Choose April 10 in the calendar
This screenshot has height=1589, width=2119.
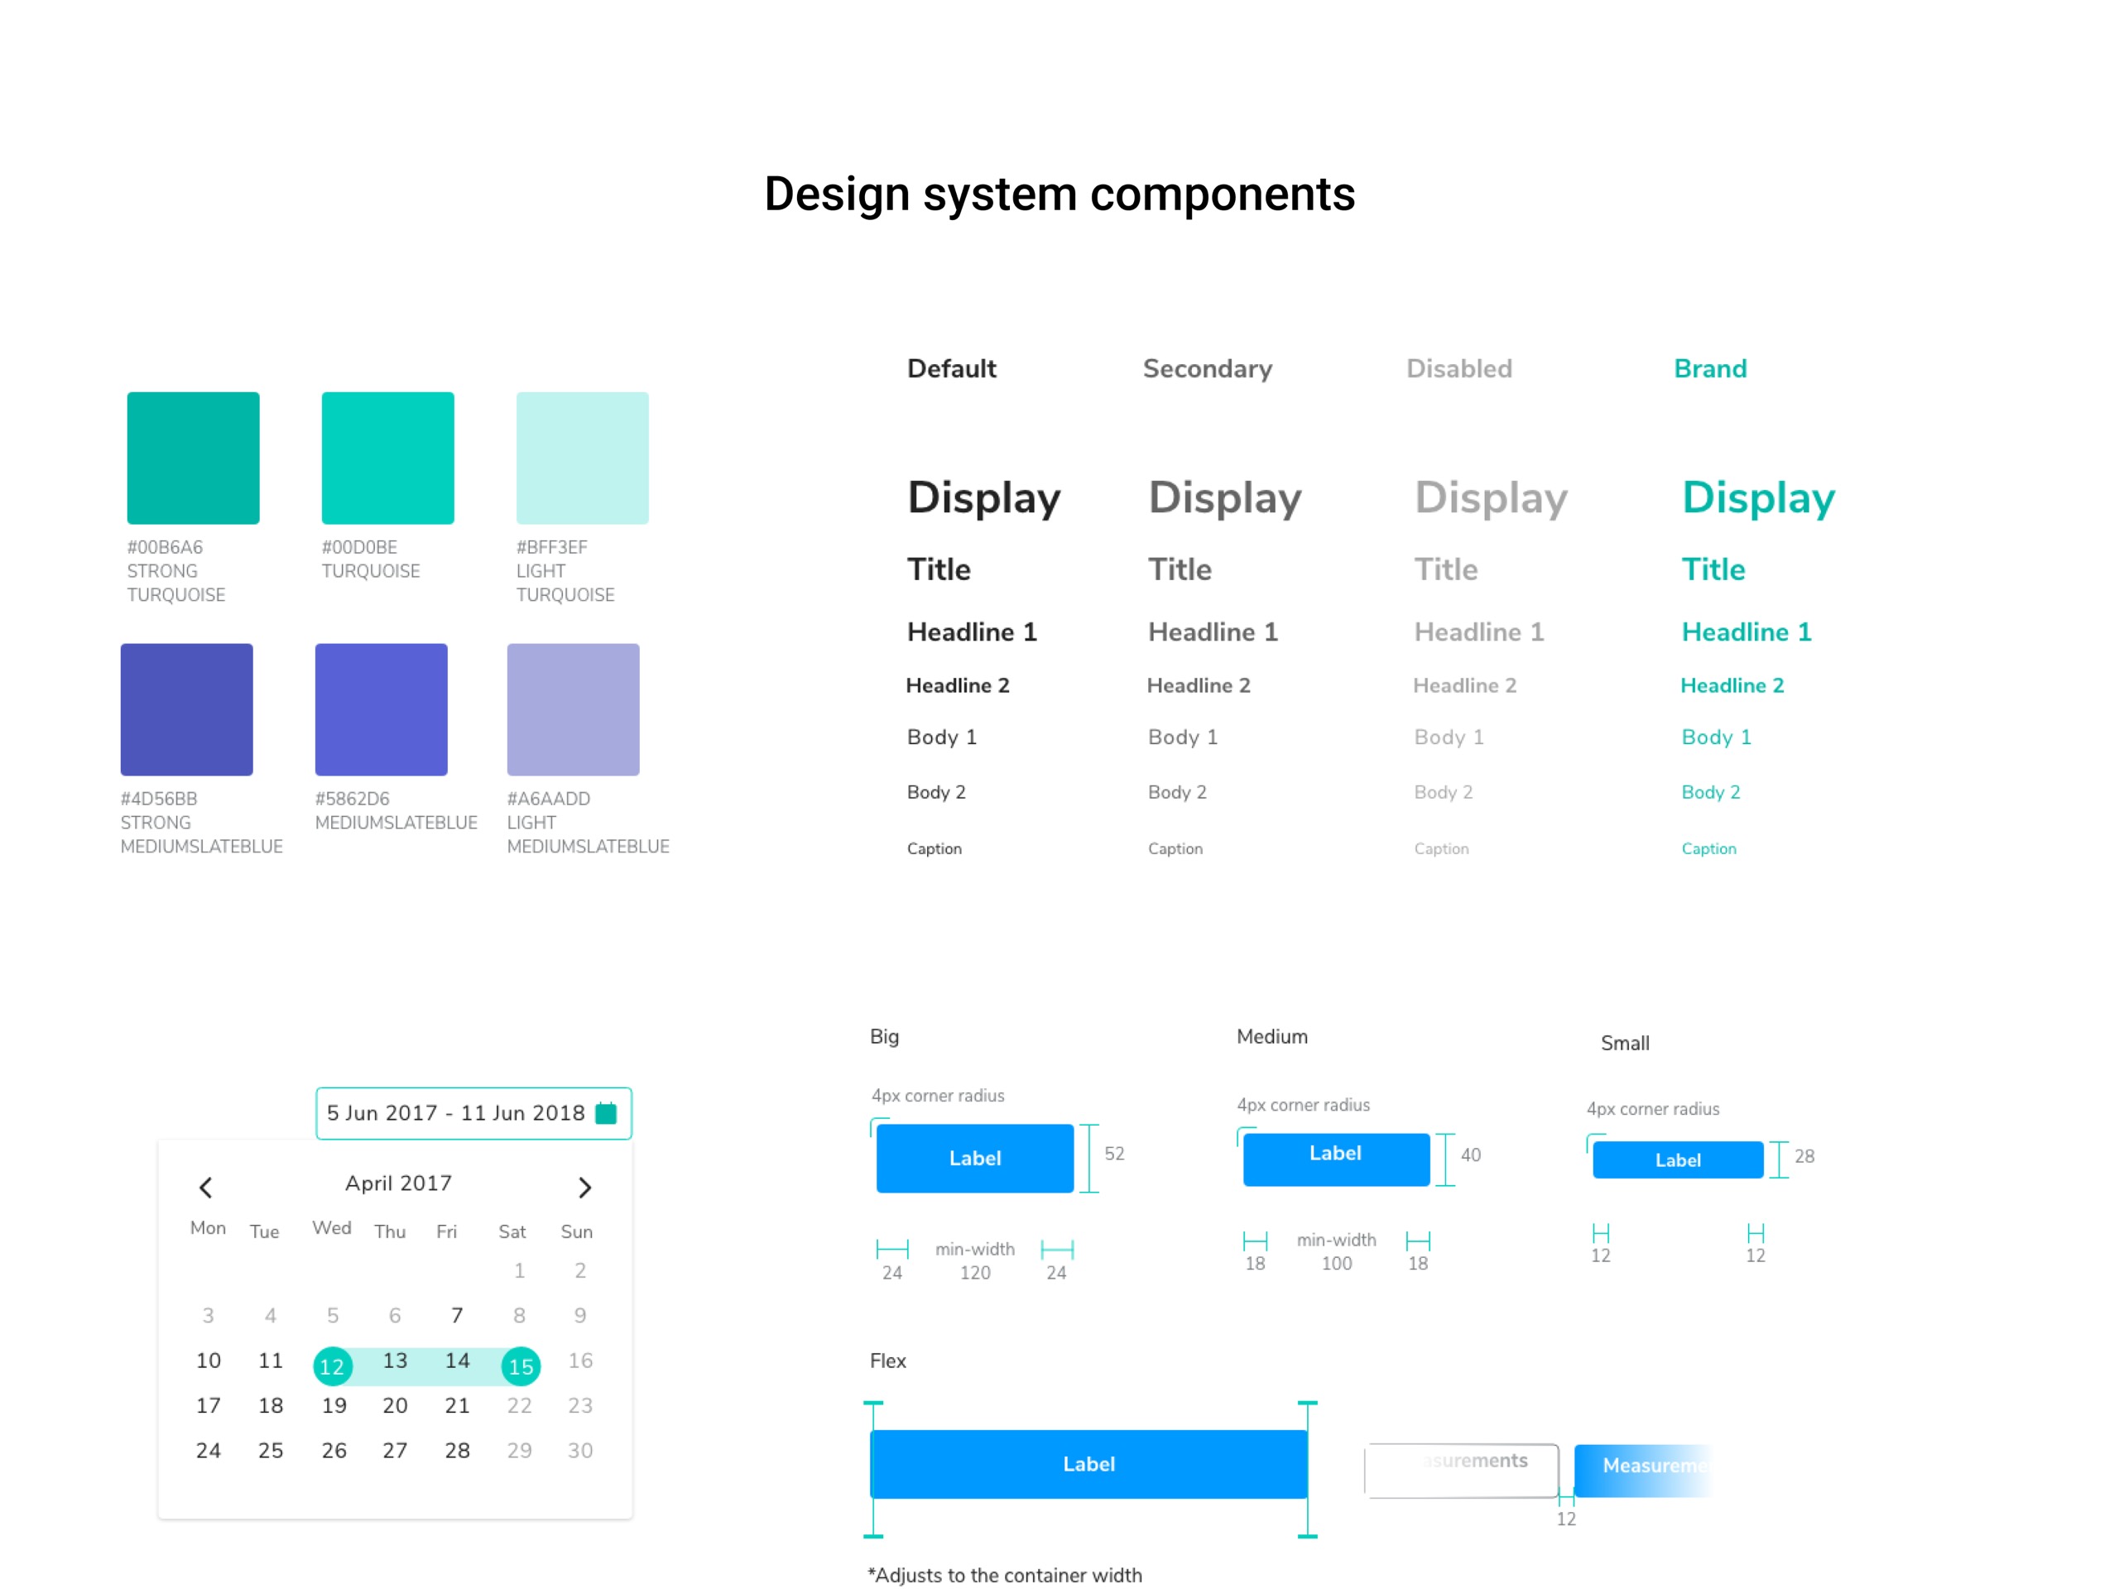tap(208, 1361)
